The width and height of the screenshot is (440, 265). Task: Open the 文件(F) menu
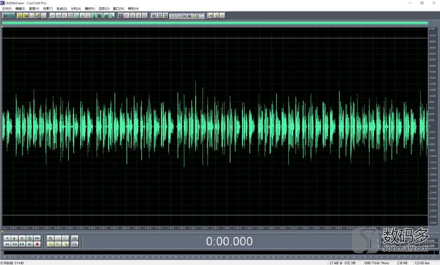[7, 8]
